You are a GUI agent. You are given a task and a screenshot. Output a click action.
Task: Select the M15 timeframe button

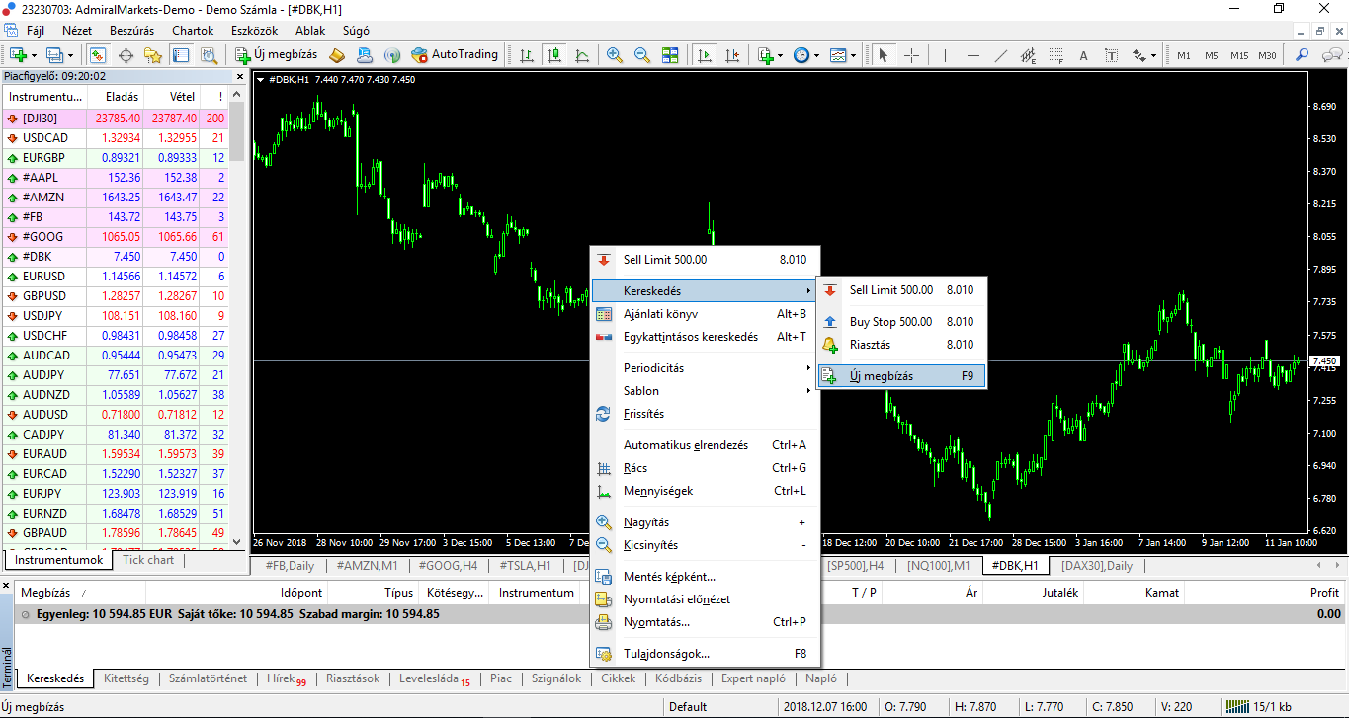(x=1239, y=55)
